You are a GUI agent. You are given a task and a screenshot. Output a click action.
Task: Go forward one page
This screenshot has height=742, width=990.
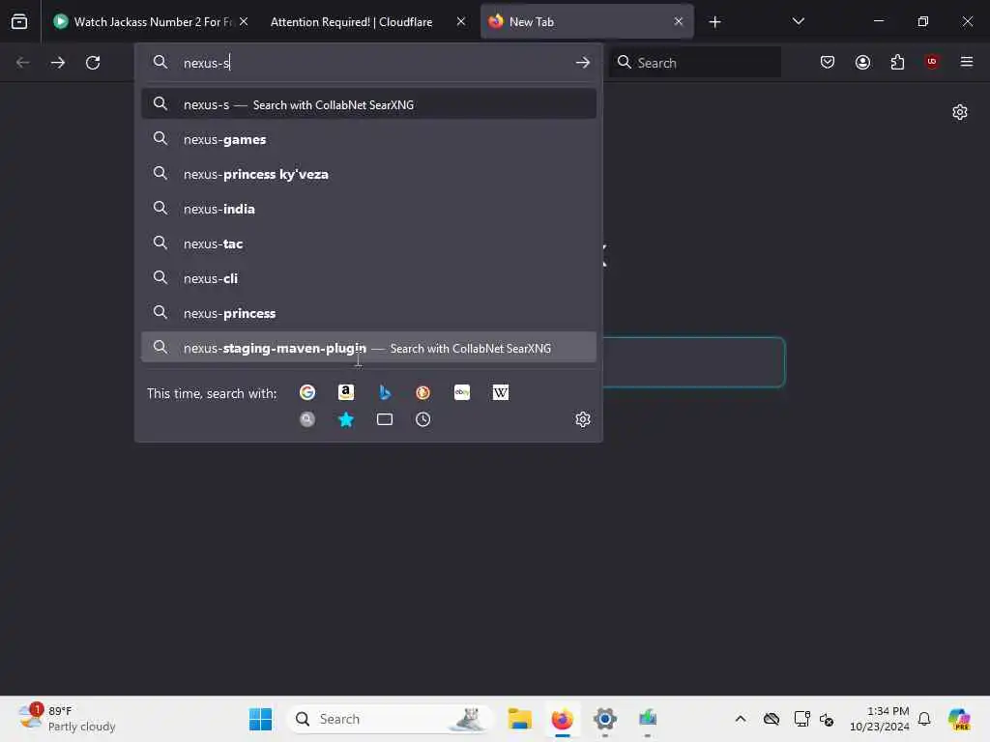point(57,63)
